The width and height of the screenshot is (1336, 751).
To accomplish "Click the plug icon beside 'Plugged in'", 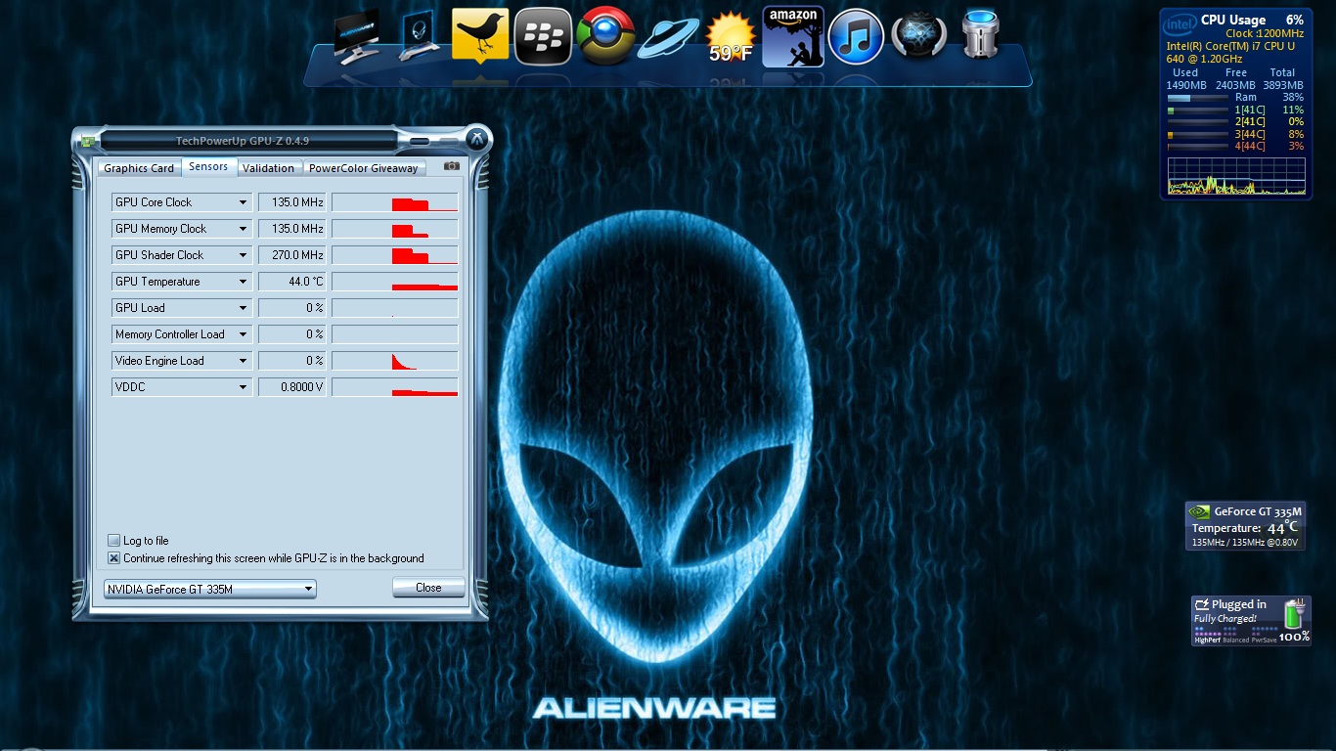I will tap(1202, 604).
